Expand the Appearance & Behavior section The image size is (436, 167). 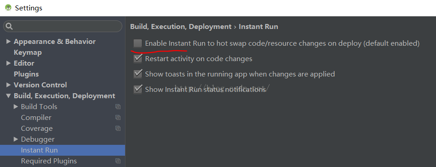8,41
